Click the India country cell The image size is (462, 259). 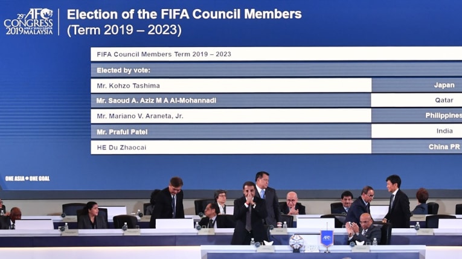pyautogui.click(x=417, y=131)
